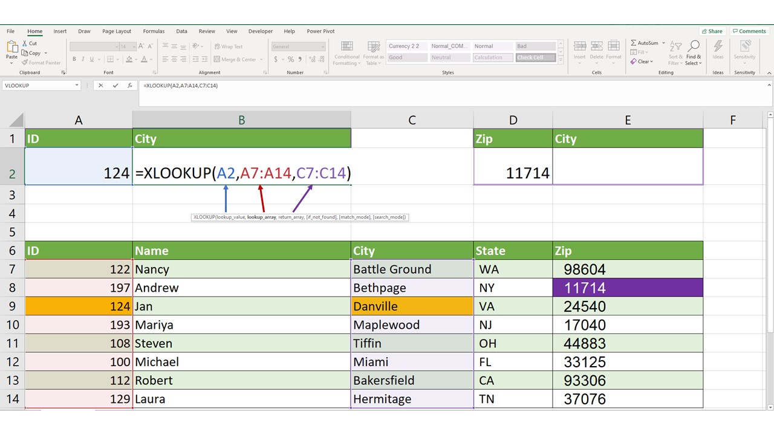Apply the Good cell style
The image size is (774, 435).
point(407,57)
